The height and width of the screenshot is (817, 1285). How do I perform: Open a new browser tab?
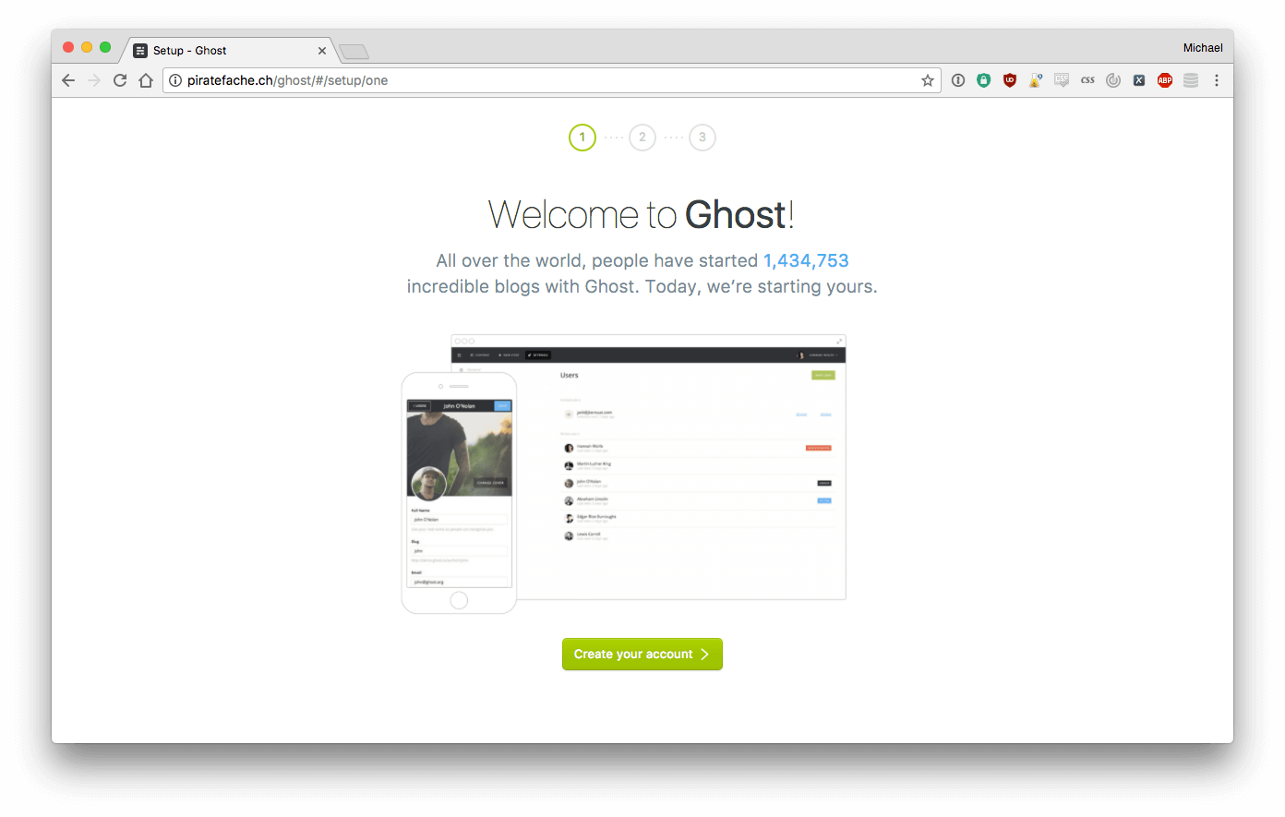(x=354, y=52)
